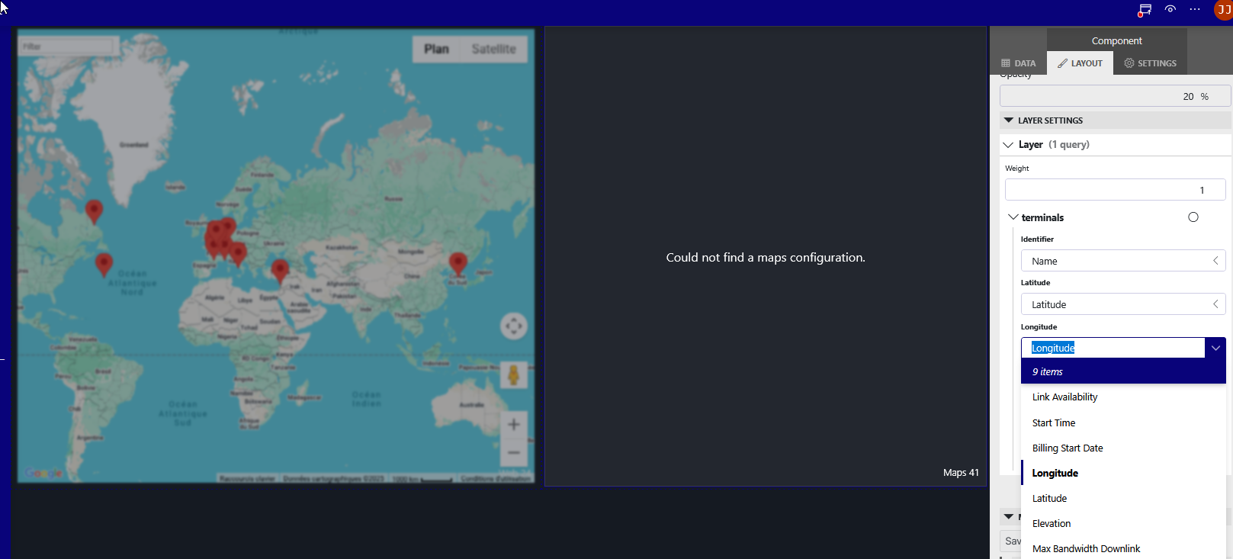The width and height of the screenshot is (1233, 559).
Task: Switch to the DATA tab
Action: (1019, 63)
